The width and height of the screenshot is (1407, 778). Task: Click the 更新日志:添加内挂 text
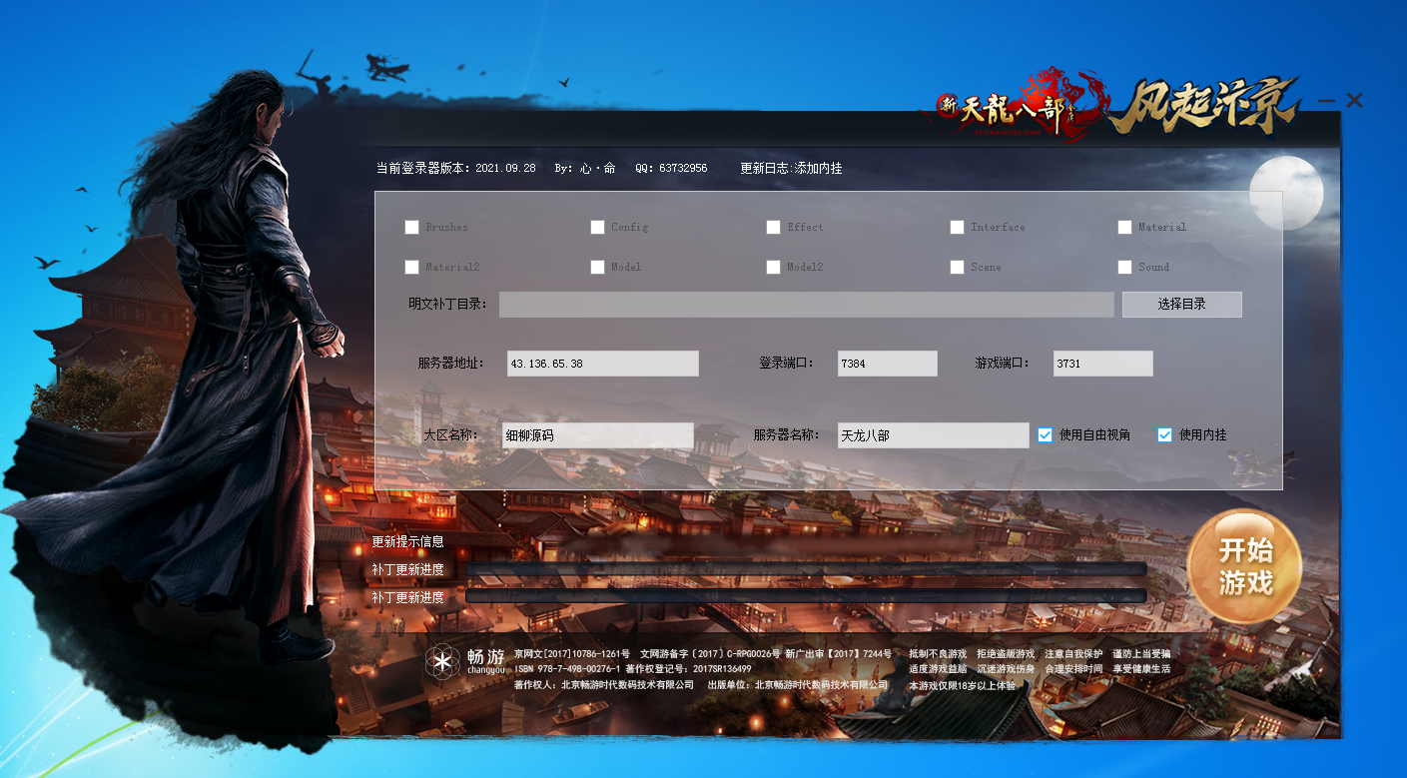point(791,168)
